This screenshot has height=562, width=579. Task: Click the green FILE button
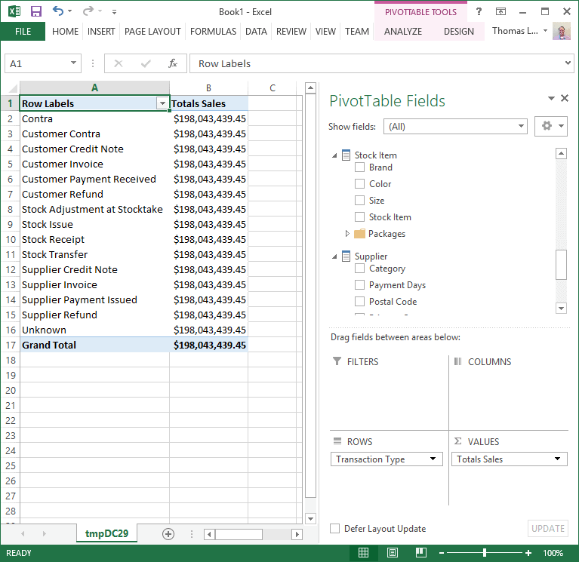23,32
